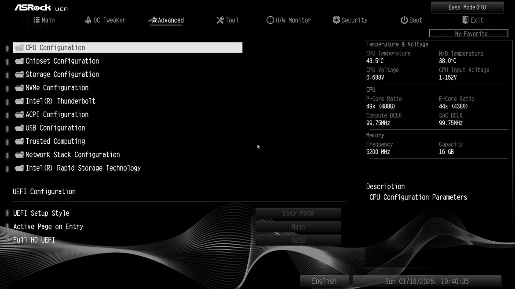Open the Active Page on Entry Main selector

click(x=298, y=227)
